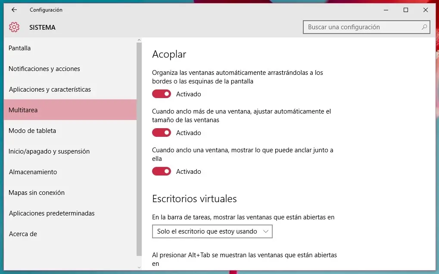The height and width of the screenshot is (274, 439).
Task: Click the back arrow to return
Action: [14, 10]
